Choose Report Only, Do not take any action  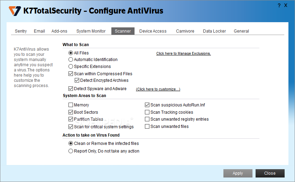71,151
